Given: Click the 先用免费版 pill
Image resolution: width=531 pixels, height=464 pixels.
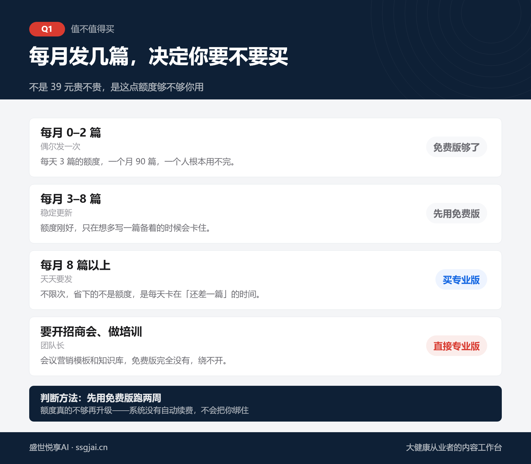Looking at the screenshot, I should [456, 213].
